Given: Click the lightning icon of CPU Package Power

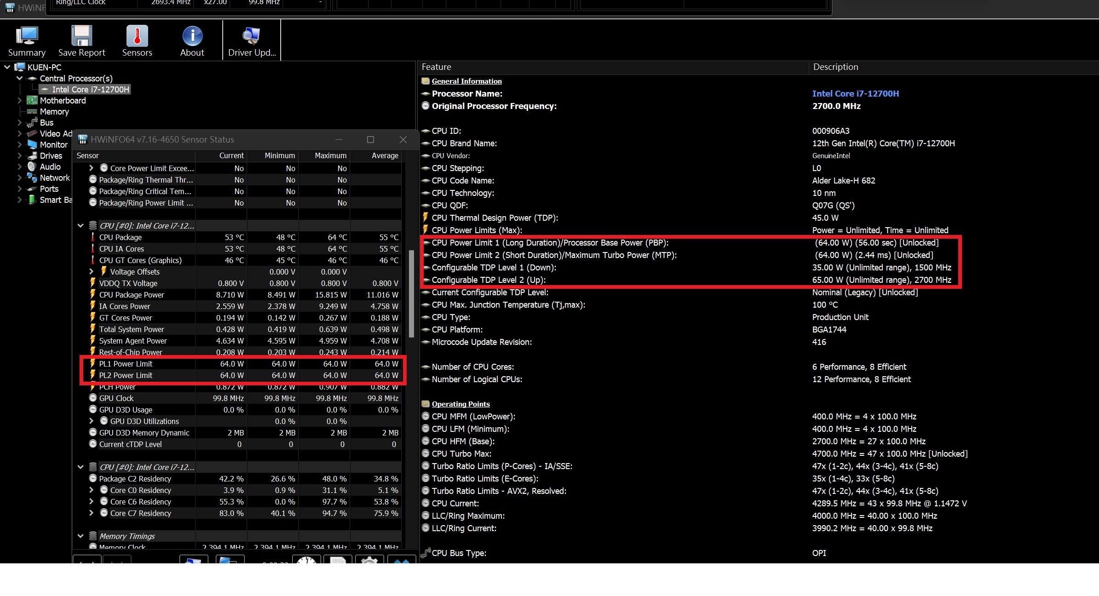Looking at the screenshot, I should [92, 294].
